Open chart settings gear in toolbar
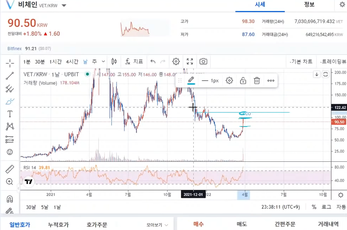 [x=176, y=61]
